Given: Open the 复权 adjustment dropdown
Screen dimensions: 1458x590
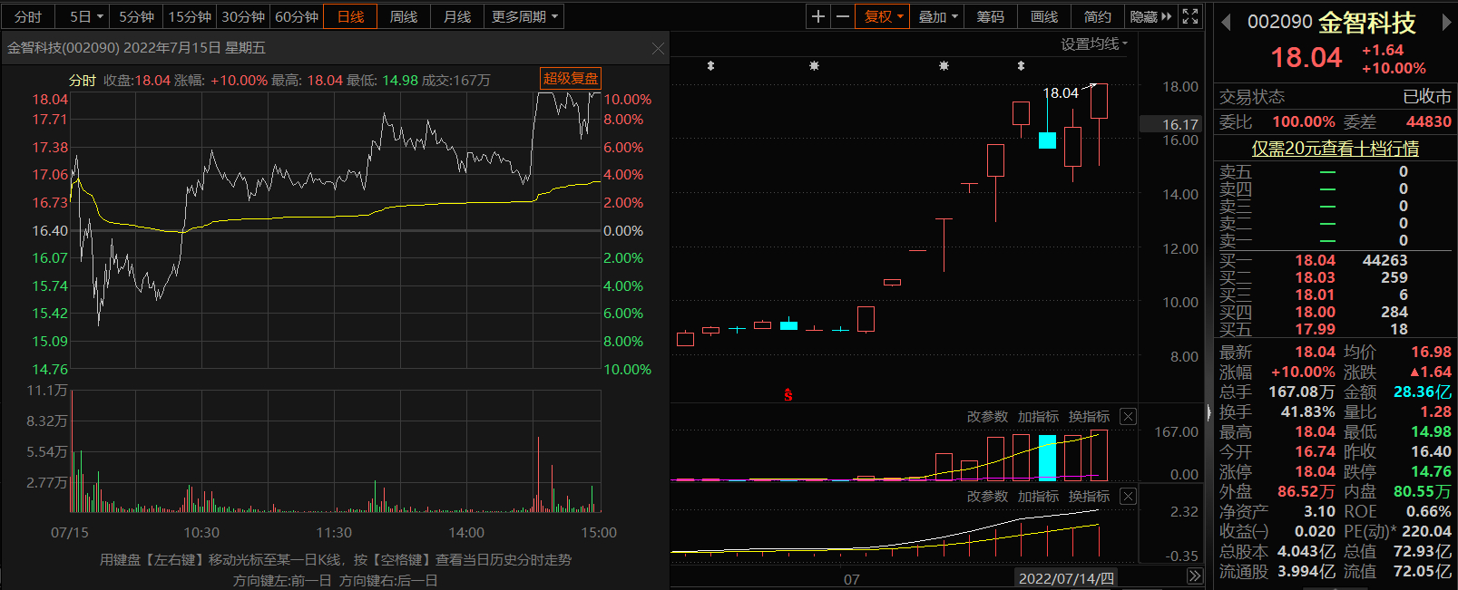Looking at the screenshot, I should click(x=883, y=16).
